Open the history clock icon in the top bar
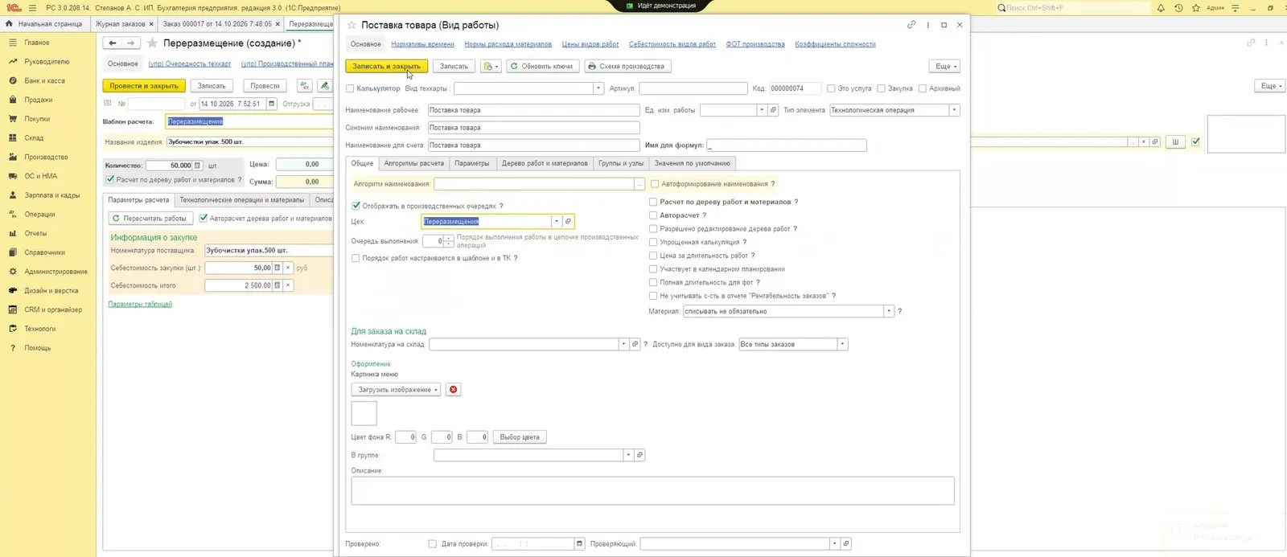Viewport: 1287px width, 557px height. point(1178,8)
